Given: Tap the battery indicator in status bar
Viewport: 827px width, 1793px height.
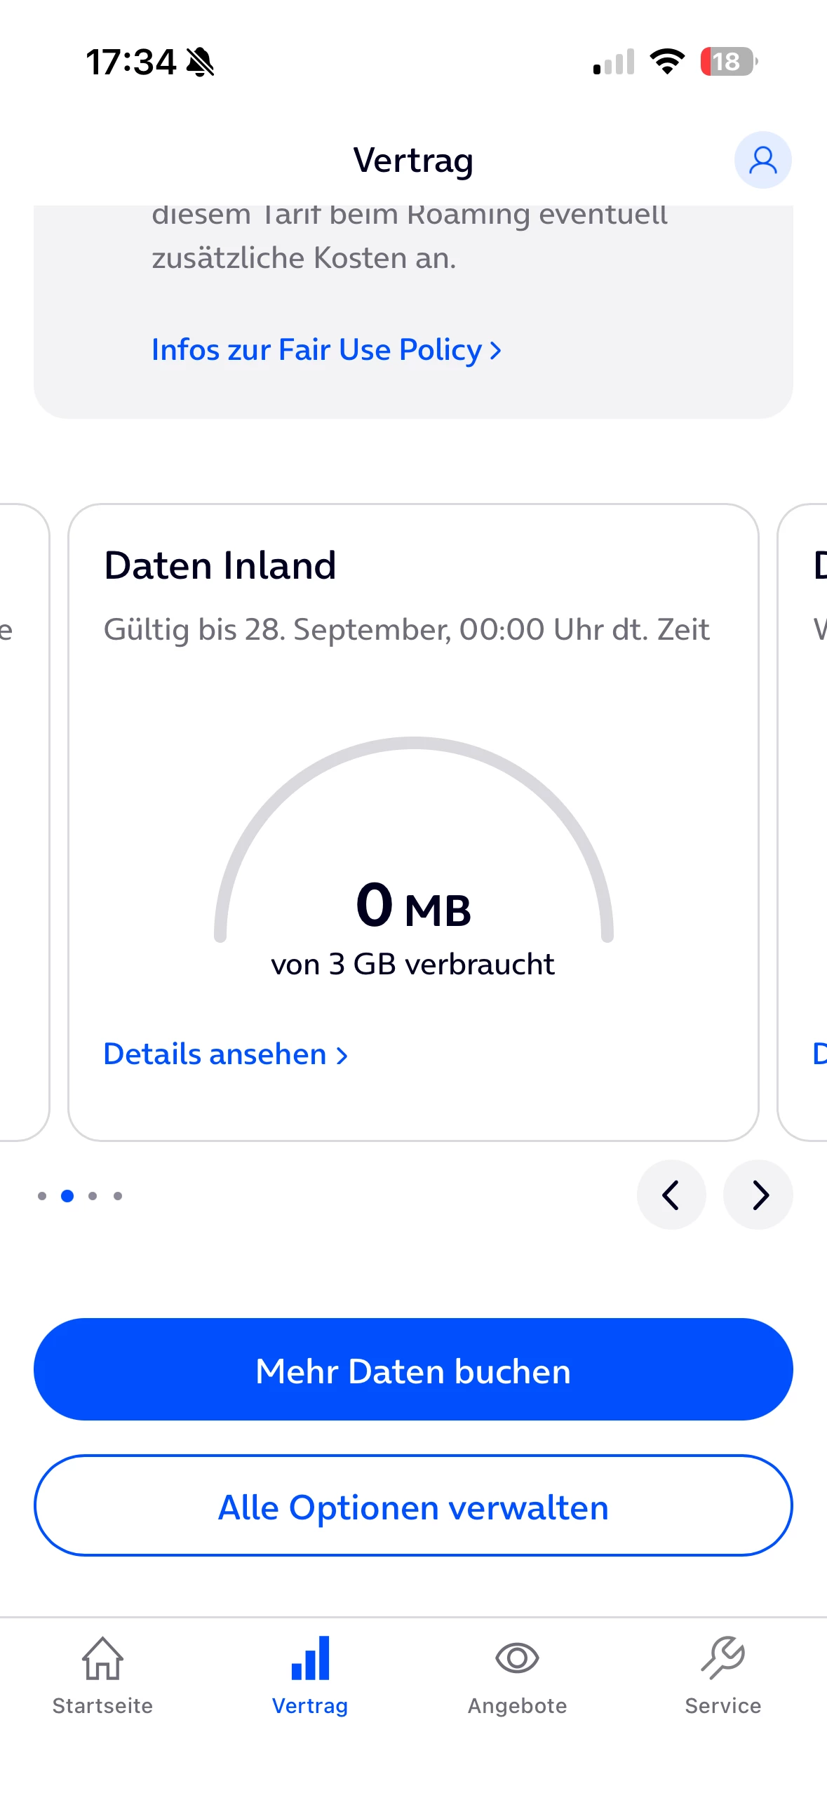Looking at the screenshot, I should point(729,62).
